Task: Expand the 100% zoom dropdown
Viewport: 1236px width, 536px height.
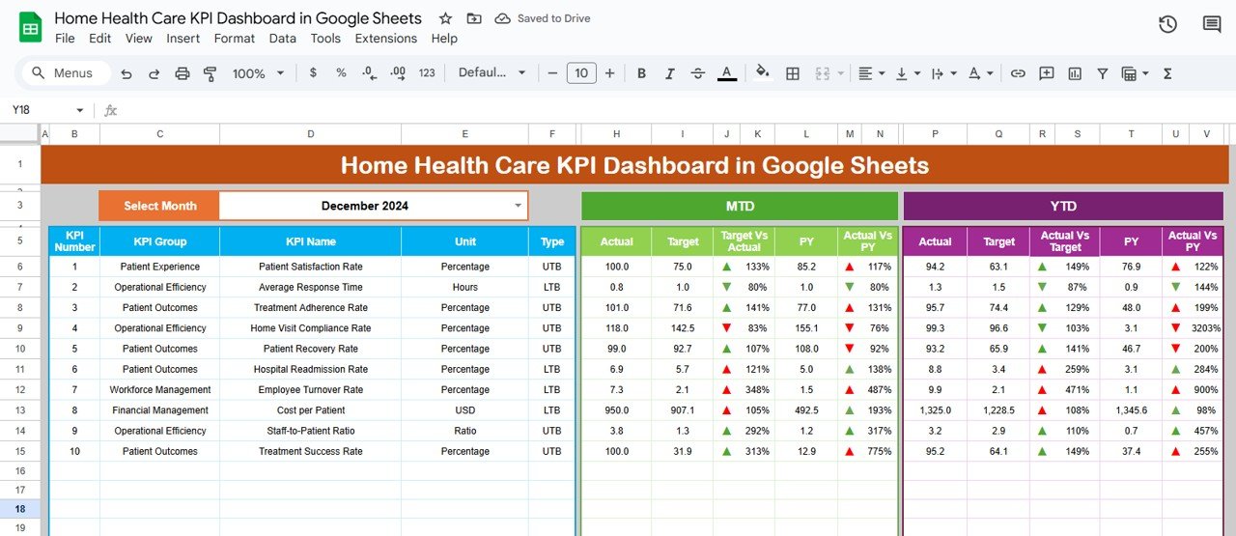Action: click(x=258, y=73)
